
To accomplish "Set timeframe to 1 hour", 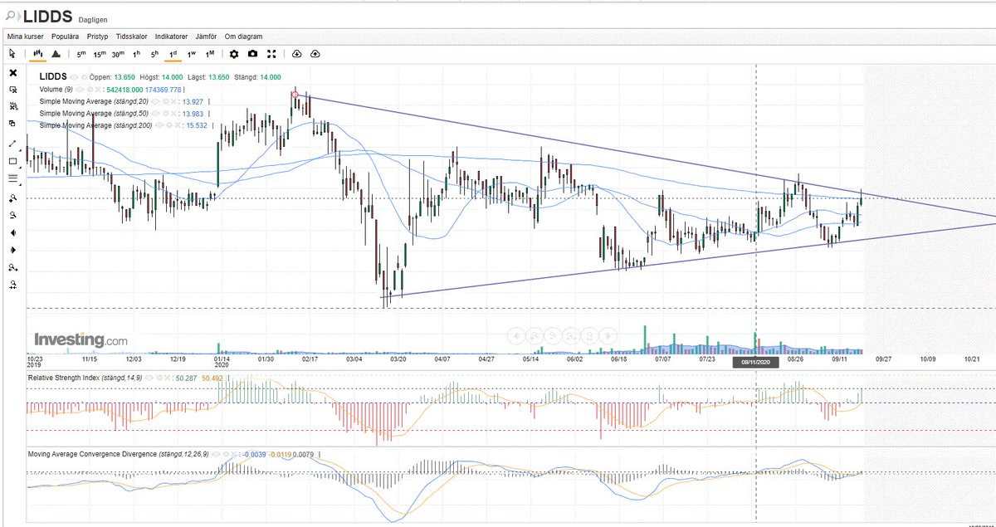I will (x=136, y=54).
